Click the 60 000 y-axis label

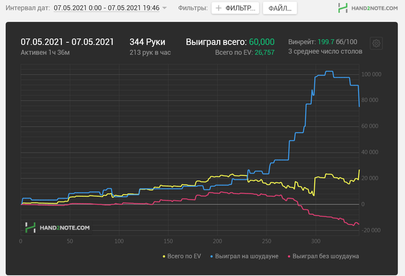click(370, 126)
